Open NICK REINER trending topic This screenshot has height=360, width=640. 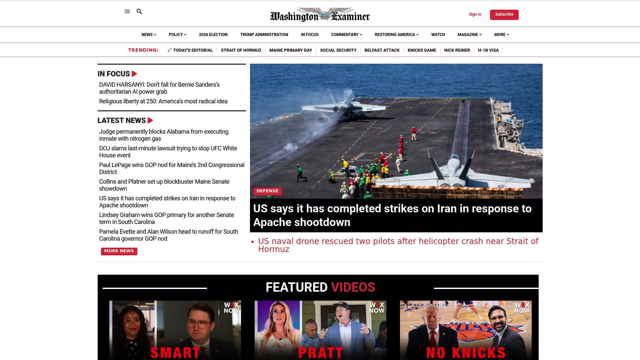tap(457, 50)
